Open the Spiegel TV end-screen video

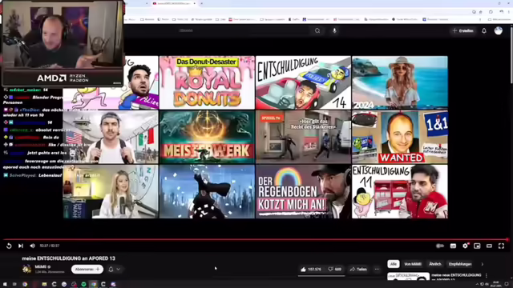coord(303,137)
